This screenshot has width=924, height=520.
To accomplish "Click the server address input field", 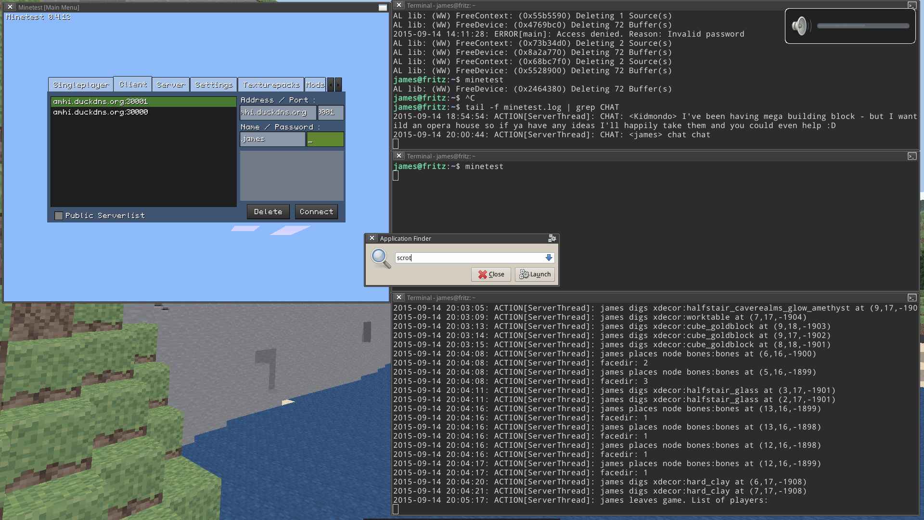I will [x=278, y=112].
